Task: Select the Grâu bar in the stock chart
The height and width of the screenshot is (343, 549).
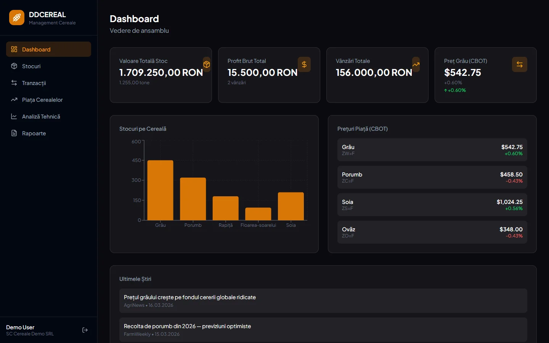Action: 160,190
